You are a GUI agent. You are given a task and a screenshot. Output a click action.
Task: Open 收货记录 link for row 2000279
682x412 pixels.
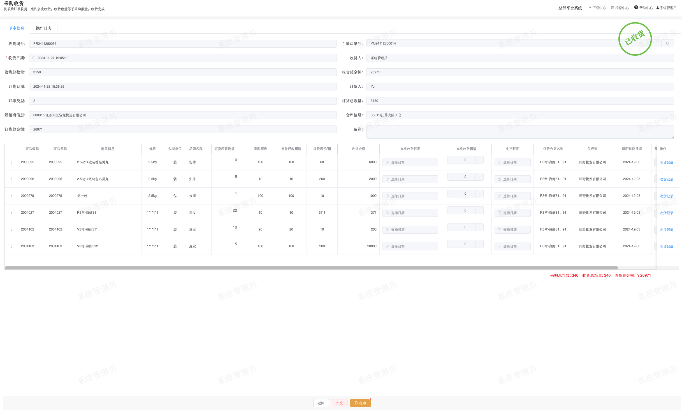click(x=666, y=196)
